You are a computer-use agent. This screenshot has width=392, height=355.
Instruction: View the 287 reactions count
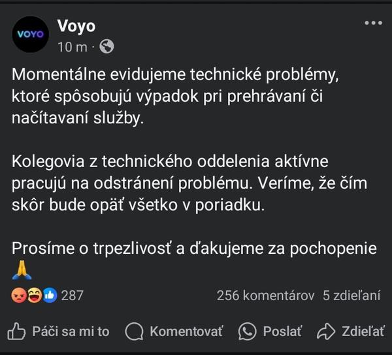73,295
